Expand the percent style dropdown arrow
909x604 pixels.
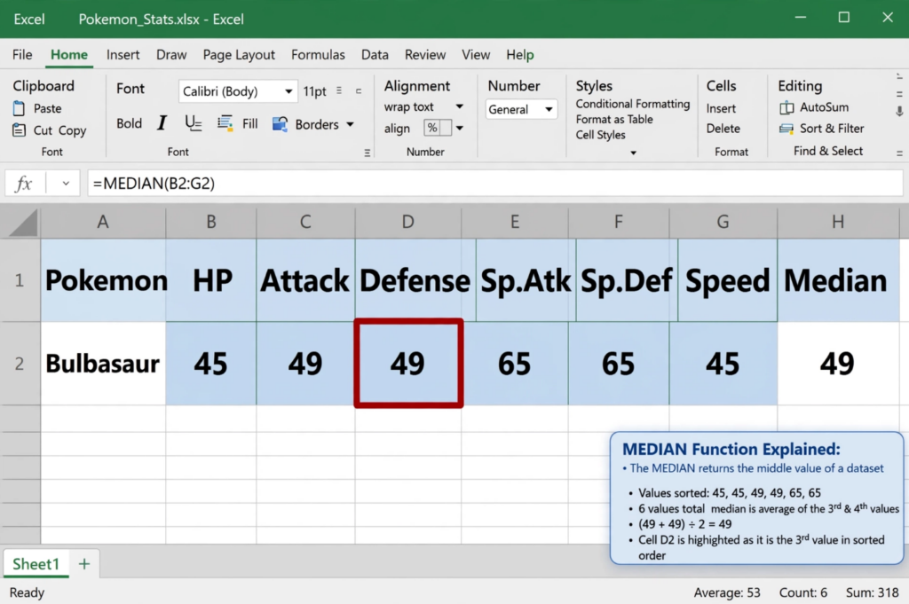pyautogui.click(x=459, y=128)
